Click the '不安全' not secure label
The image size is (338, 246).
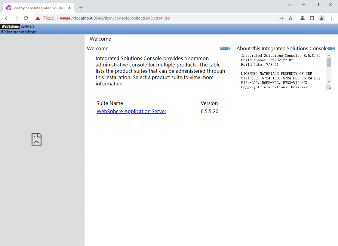(x=49, y=18)
